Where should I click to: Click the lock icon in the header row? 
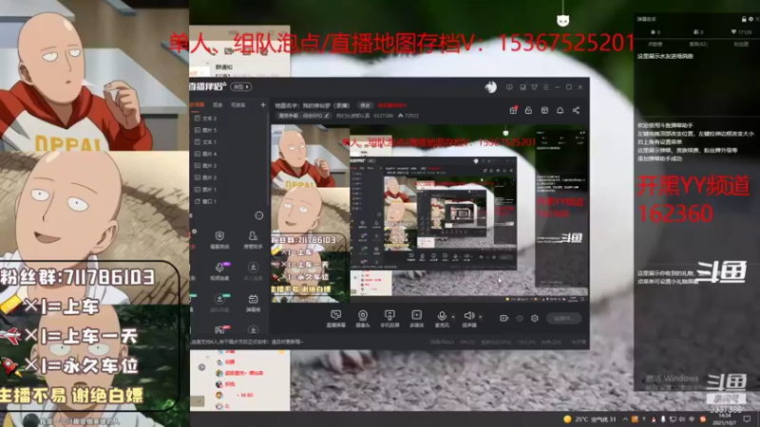point(528,110)
